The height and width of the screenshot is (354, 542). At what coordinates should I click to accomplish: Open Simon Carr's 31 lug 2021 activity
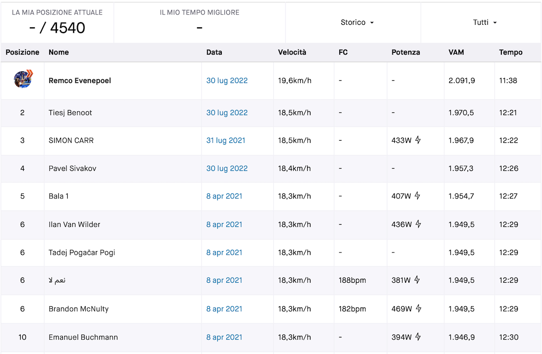[x=225, y=140]
